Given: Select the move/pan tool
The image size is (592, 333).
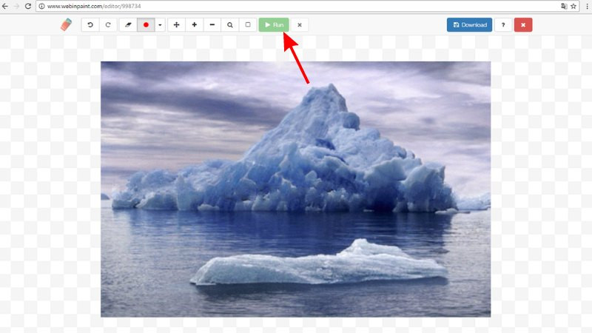Looking at the screenshot, I should tap(176, 24).
